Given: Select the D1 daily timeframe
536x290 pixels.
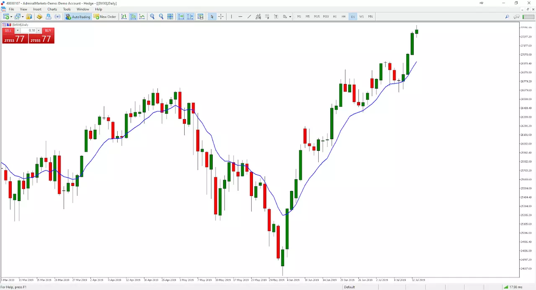Looking at the screenshot, I should [353, 17].
